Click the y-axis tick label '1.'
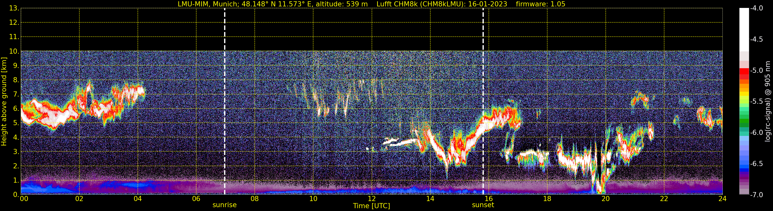Screen dimensions: 773x211 coord(16,181)
